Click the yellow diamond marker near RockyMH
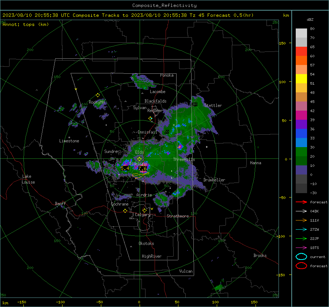 pos(98,95)
